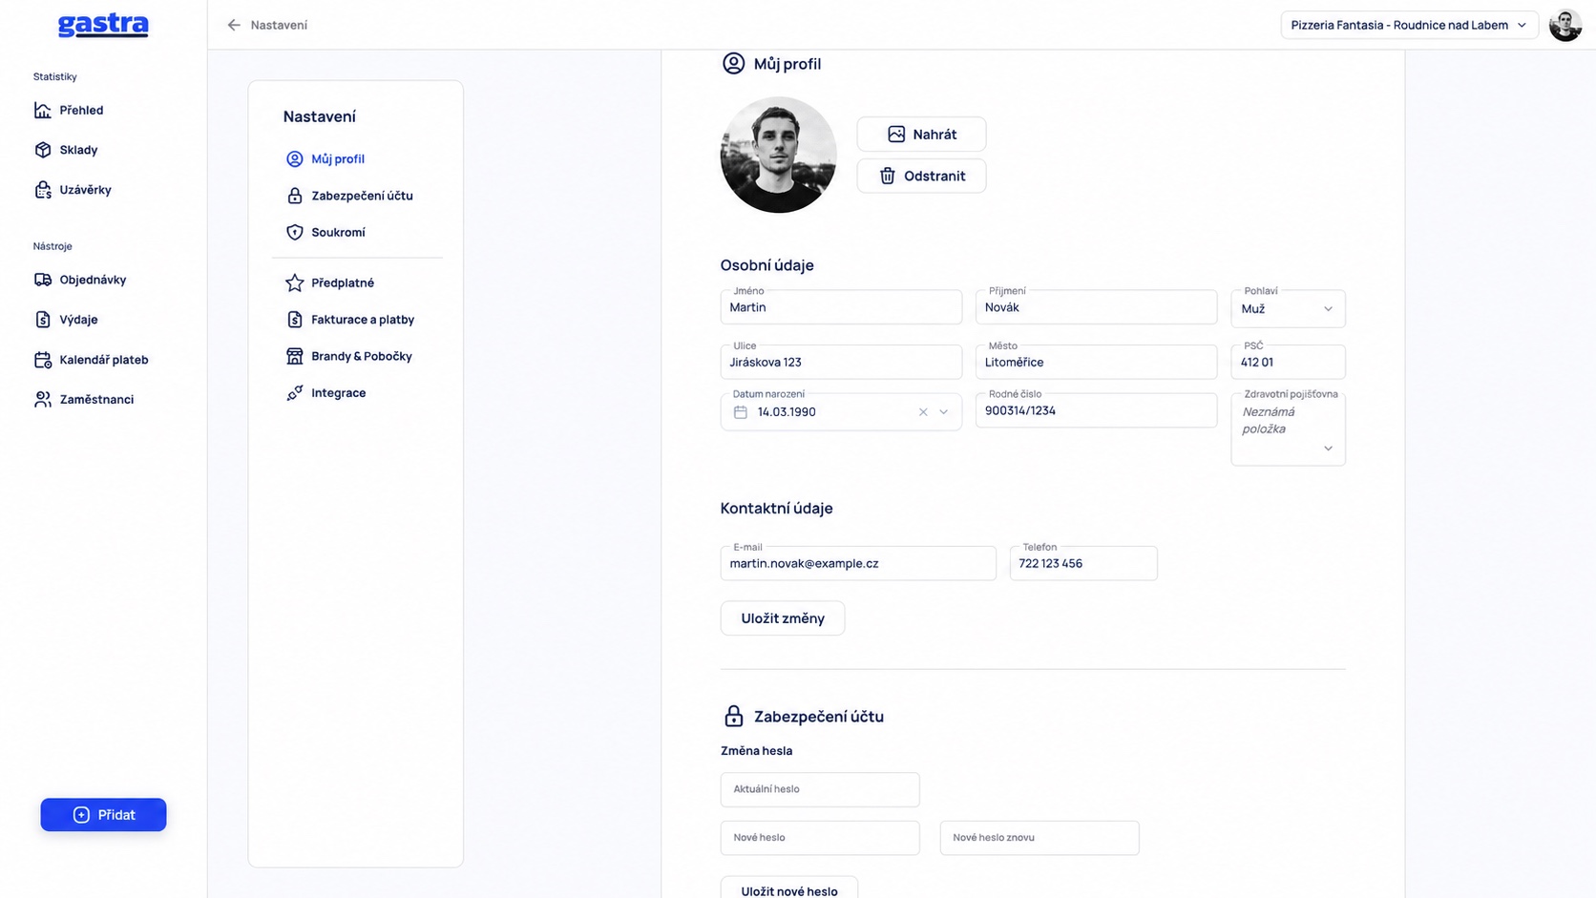
Task: Open the Zdravotní pojišťovna dropdown
Action: (1288, 429)
